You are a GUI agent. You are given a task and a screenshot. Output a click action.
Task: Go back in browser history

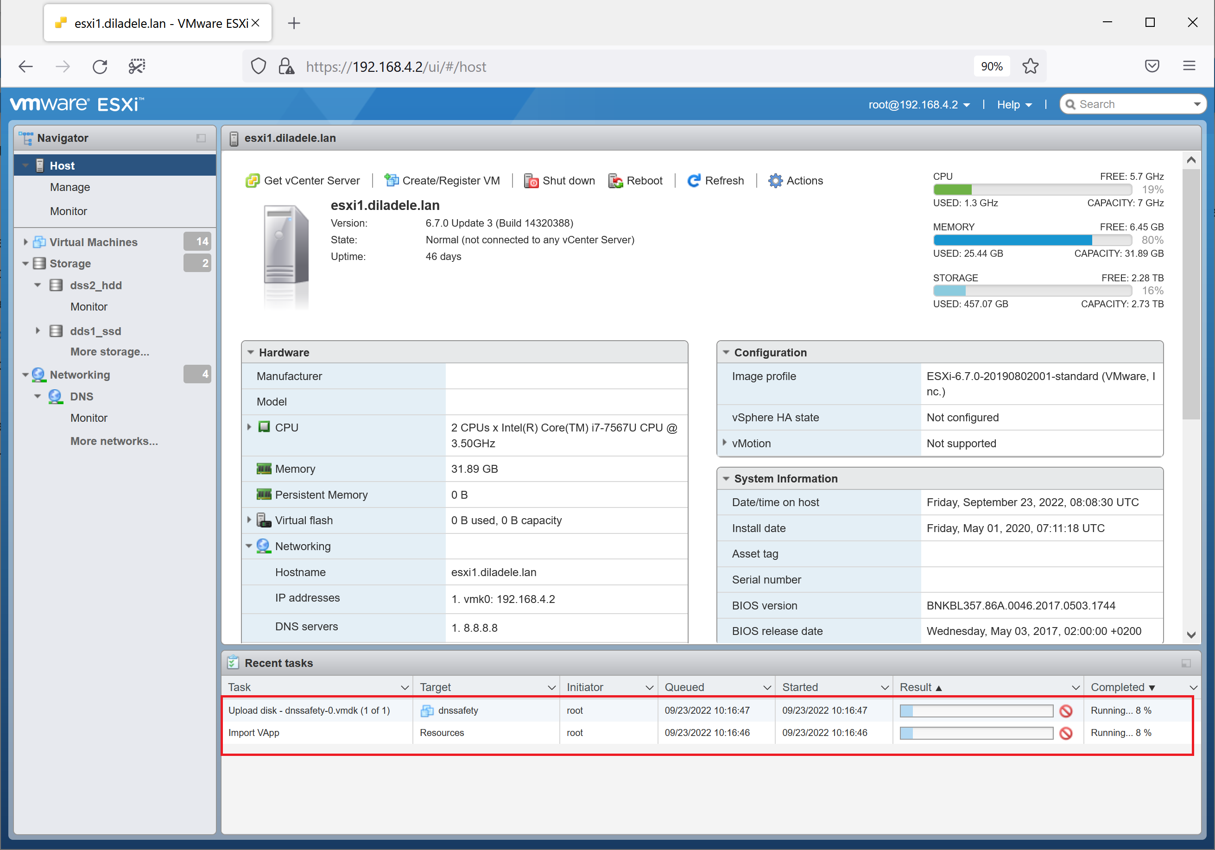coord(25,67)
